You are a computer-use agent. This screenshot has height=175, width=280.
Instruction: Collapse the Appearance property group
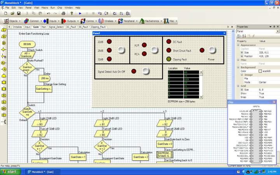point(238,45)
